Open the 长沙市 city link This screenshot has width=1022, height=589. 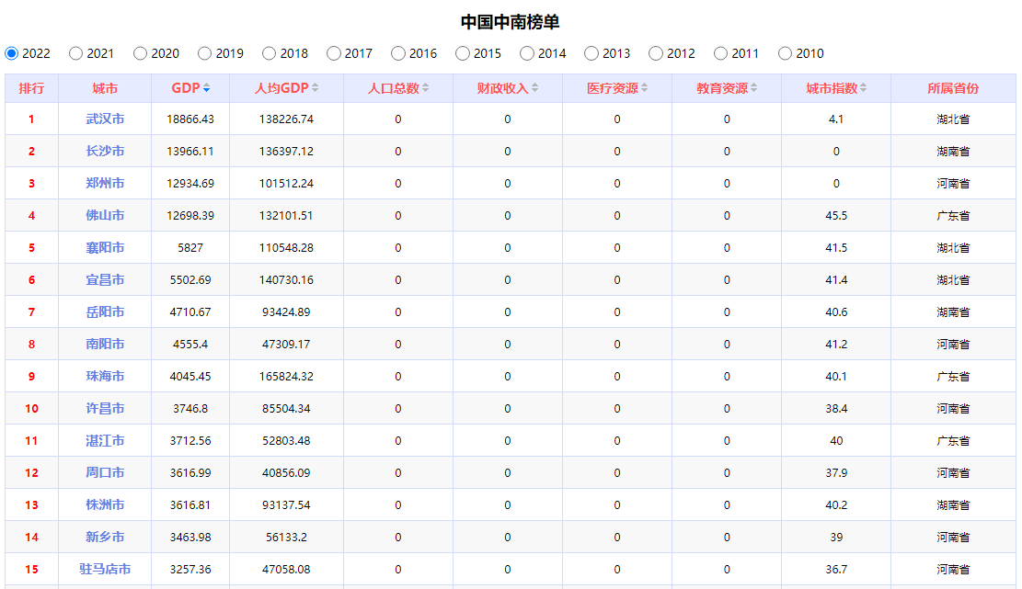click(105, 152)
